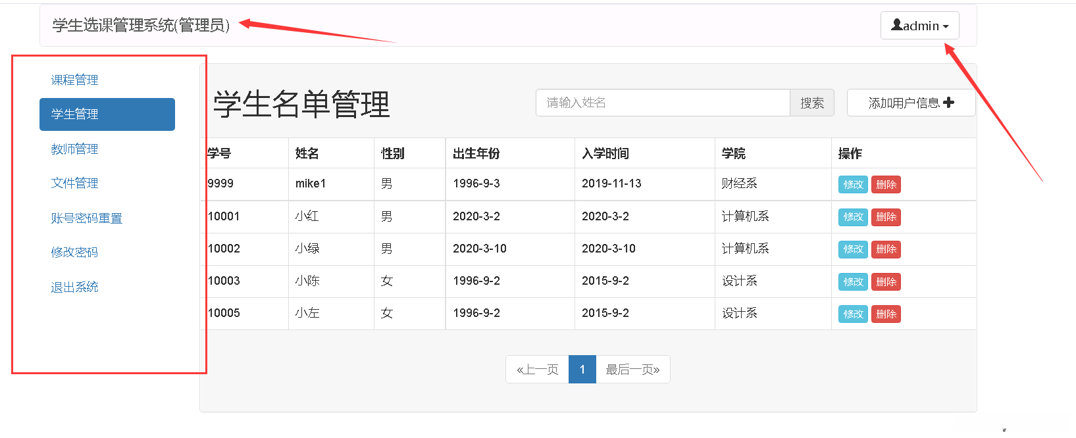Click 修改 for student 10005 小左
1076x438 pixels.
tap(853, 314)
